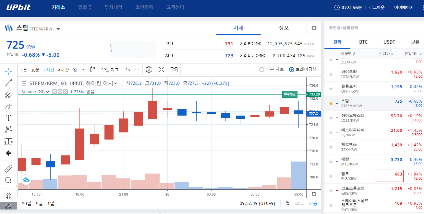Image resolution: width=424 pixels, height=214 pixels.
Task: Activate the zoom in tool
Action: click(x=9, y=180)
